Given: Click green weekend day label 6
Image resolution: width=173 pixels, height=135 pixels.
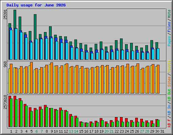Looking at the screenshot, I should click(36, 131).
